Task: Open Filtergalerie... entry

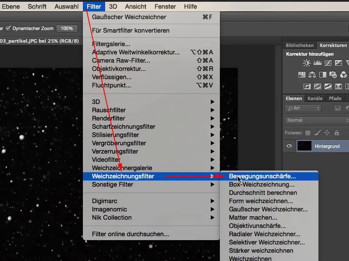Action: (x=151, y=44)
